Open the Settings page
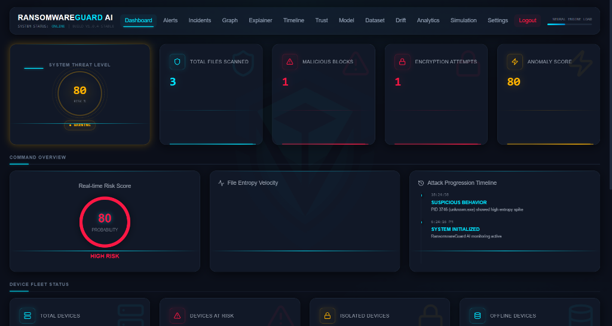This screenshot has width=612, height=326. (498, 20)
